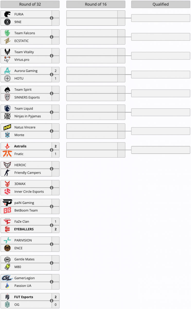This screenshot has width=191, height=309.
Task: Click the first empty Qualified slot
Action: pyautogui.click(x=160, y=18)
